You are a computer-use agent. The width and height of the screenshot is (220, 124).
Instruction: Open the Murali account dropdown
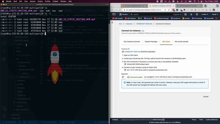click(215, 14)
